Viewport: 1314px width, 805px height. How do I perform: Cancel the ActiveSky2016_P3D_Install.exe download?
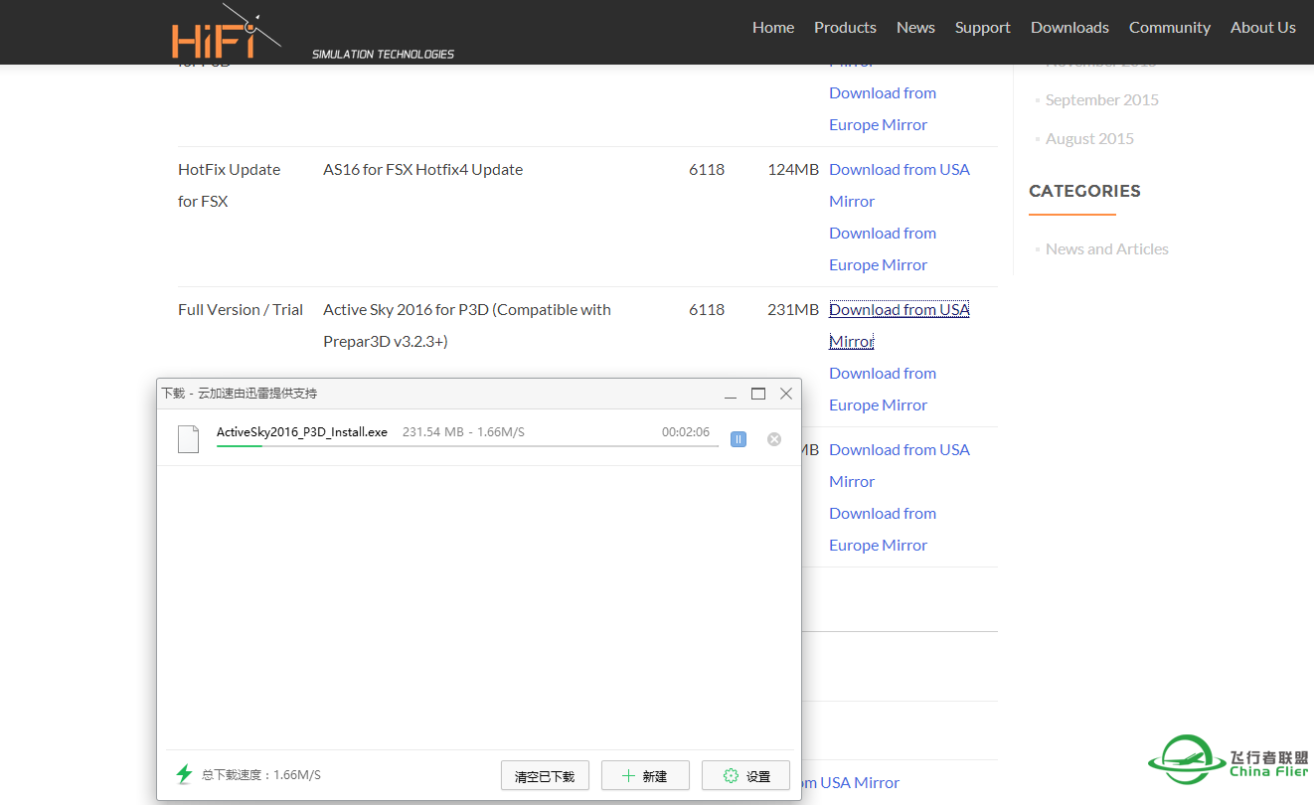(774, 439)
